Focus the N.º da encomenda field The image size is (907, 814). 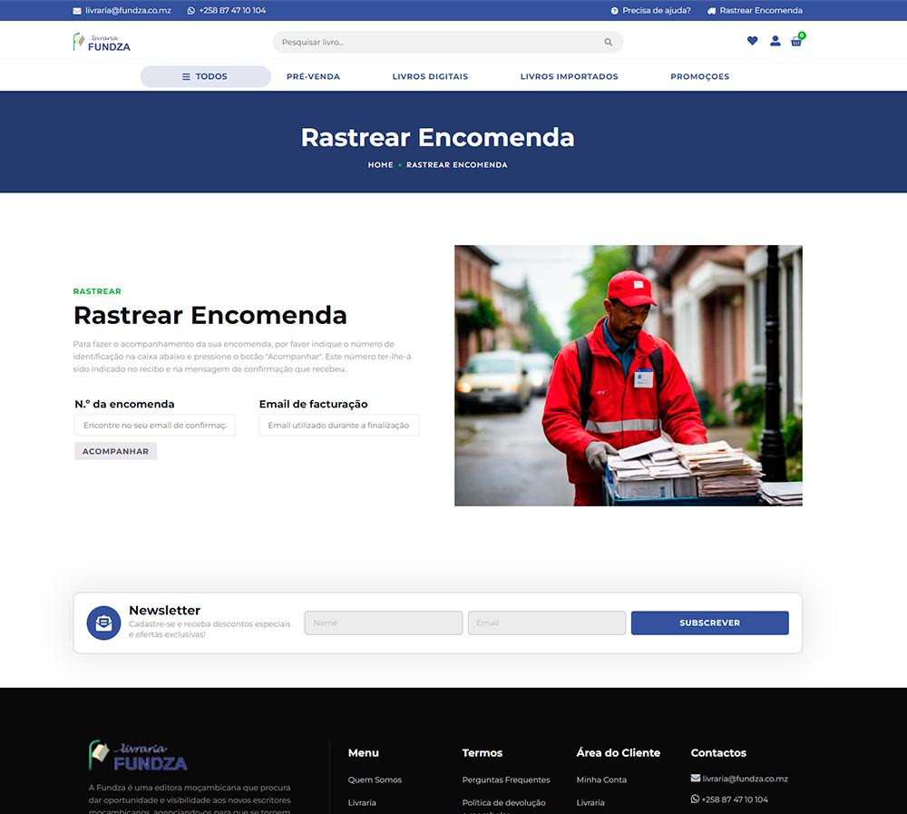[x=155, y=426]
